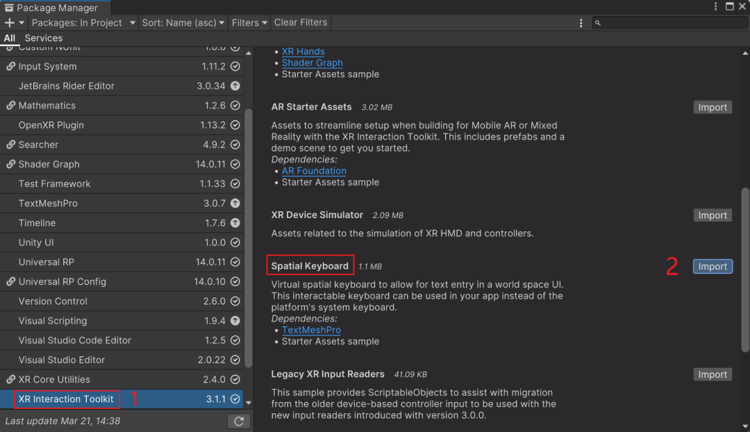Select Universal RP package
750x432 pixels.
(122, 262)
